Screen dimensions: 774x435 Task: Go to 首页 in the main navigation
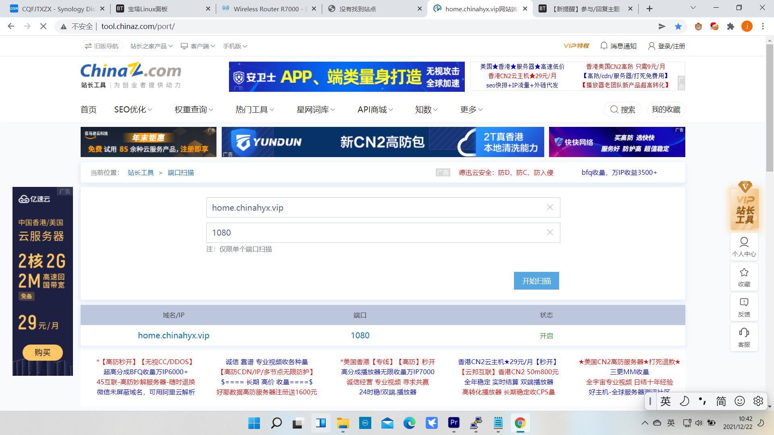coord(88,110)
